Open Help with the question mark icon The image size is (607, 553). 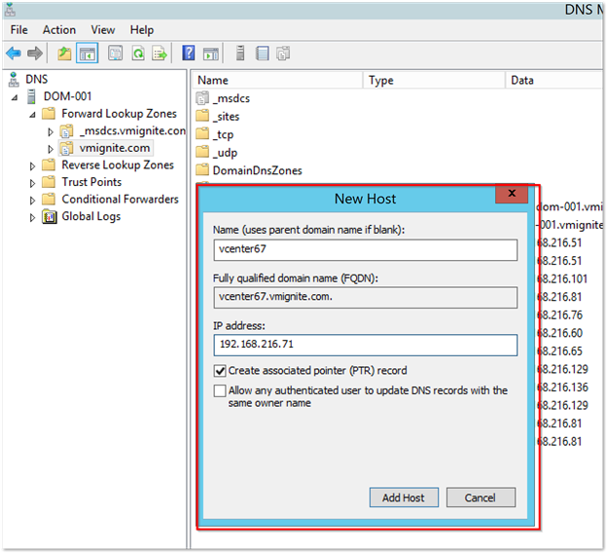pyautogui.click(x=188, y=53)
